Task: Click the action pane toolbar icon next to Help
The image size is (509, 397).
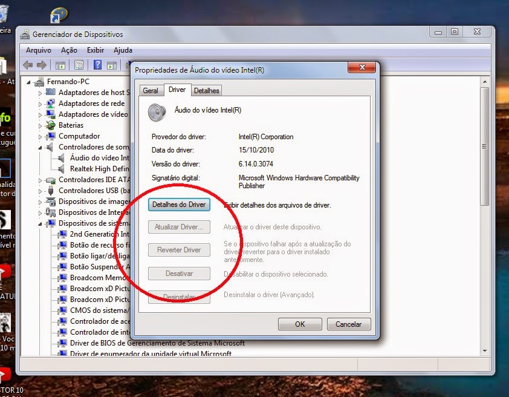Action: pos(112,65)
